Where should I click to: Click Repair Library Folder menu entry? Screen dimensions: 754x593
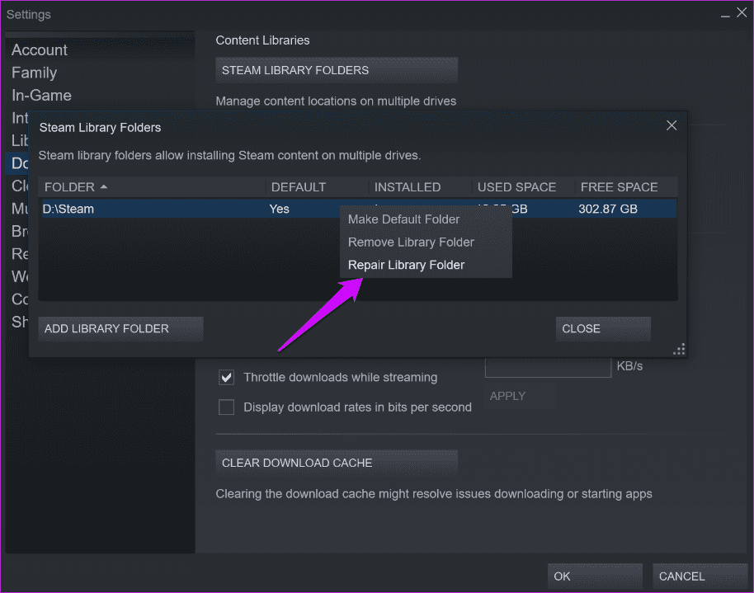[406, 265]
